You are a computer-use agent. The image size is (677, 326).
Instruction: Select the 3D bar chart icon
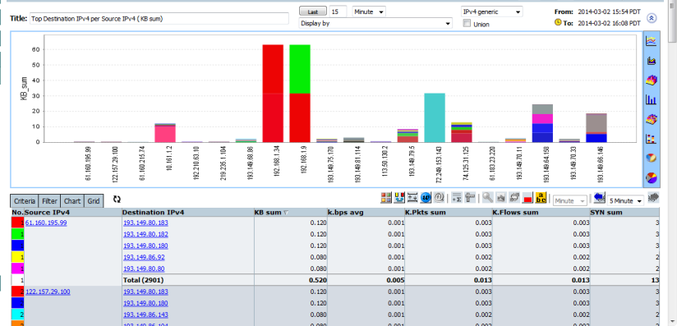click(651, 119)
